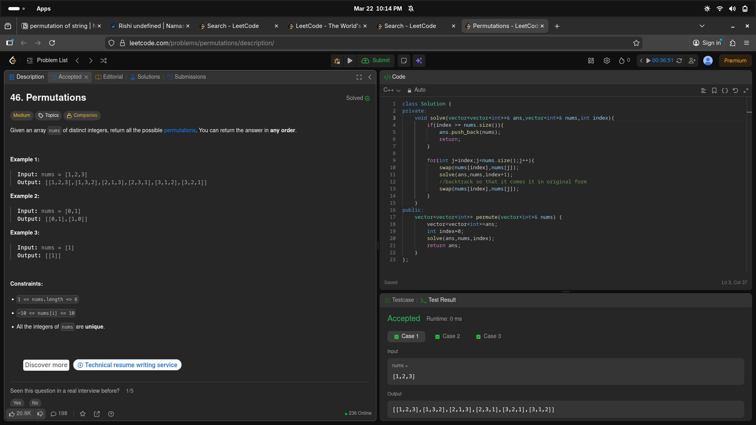Select Case 2 test result
This screenshot has height=425, width=756.
(447, 336)
